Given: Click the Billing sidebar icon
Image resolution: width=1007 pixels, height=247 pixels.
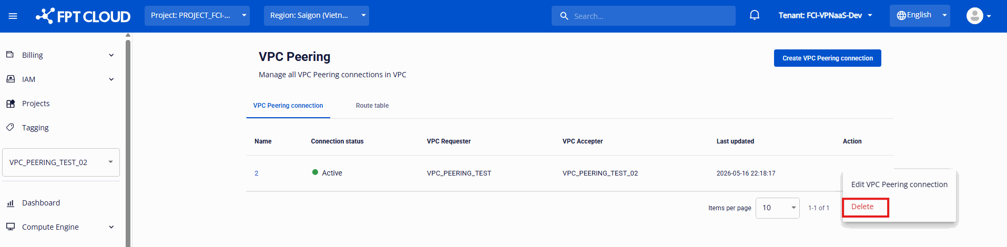Looking at the screenshot, I should tap(10, 55).
